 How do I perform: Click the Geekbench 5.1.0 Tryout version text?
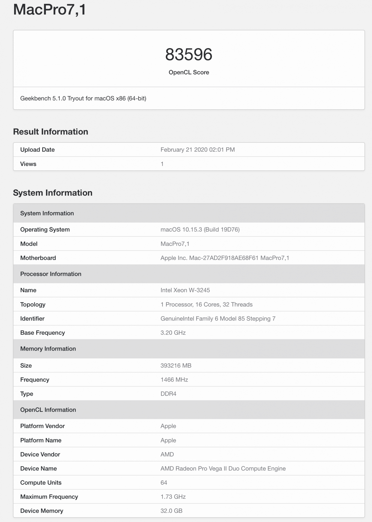pos(83,98)
